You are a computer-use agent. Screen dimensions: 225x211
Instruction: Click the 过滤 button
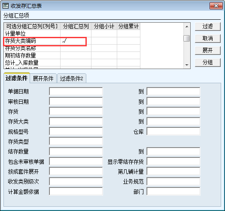[x=208, y=27]
